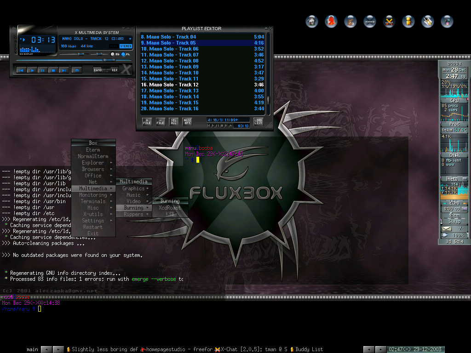The height and width of the screenshot is (353, 471).
Task: Expand the Explorer submenu
Action: click(93, 163)
